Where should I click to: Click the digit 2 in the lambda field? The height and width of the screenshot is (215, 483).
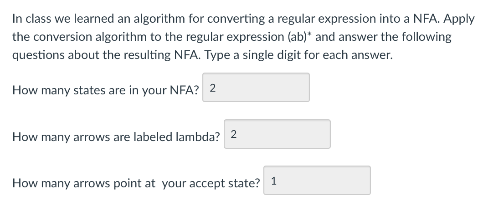click(x=233, y=134)
